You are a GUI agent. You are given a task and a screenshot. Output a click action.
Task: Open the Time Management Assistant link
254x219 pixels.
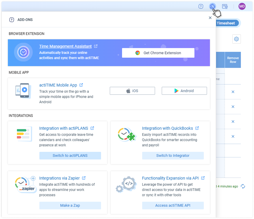pyautogui.click(x=65, y=46)
